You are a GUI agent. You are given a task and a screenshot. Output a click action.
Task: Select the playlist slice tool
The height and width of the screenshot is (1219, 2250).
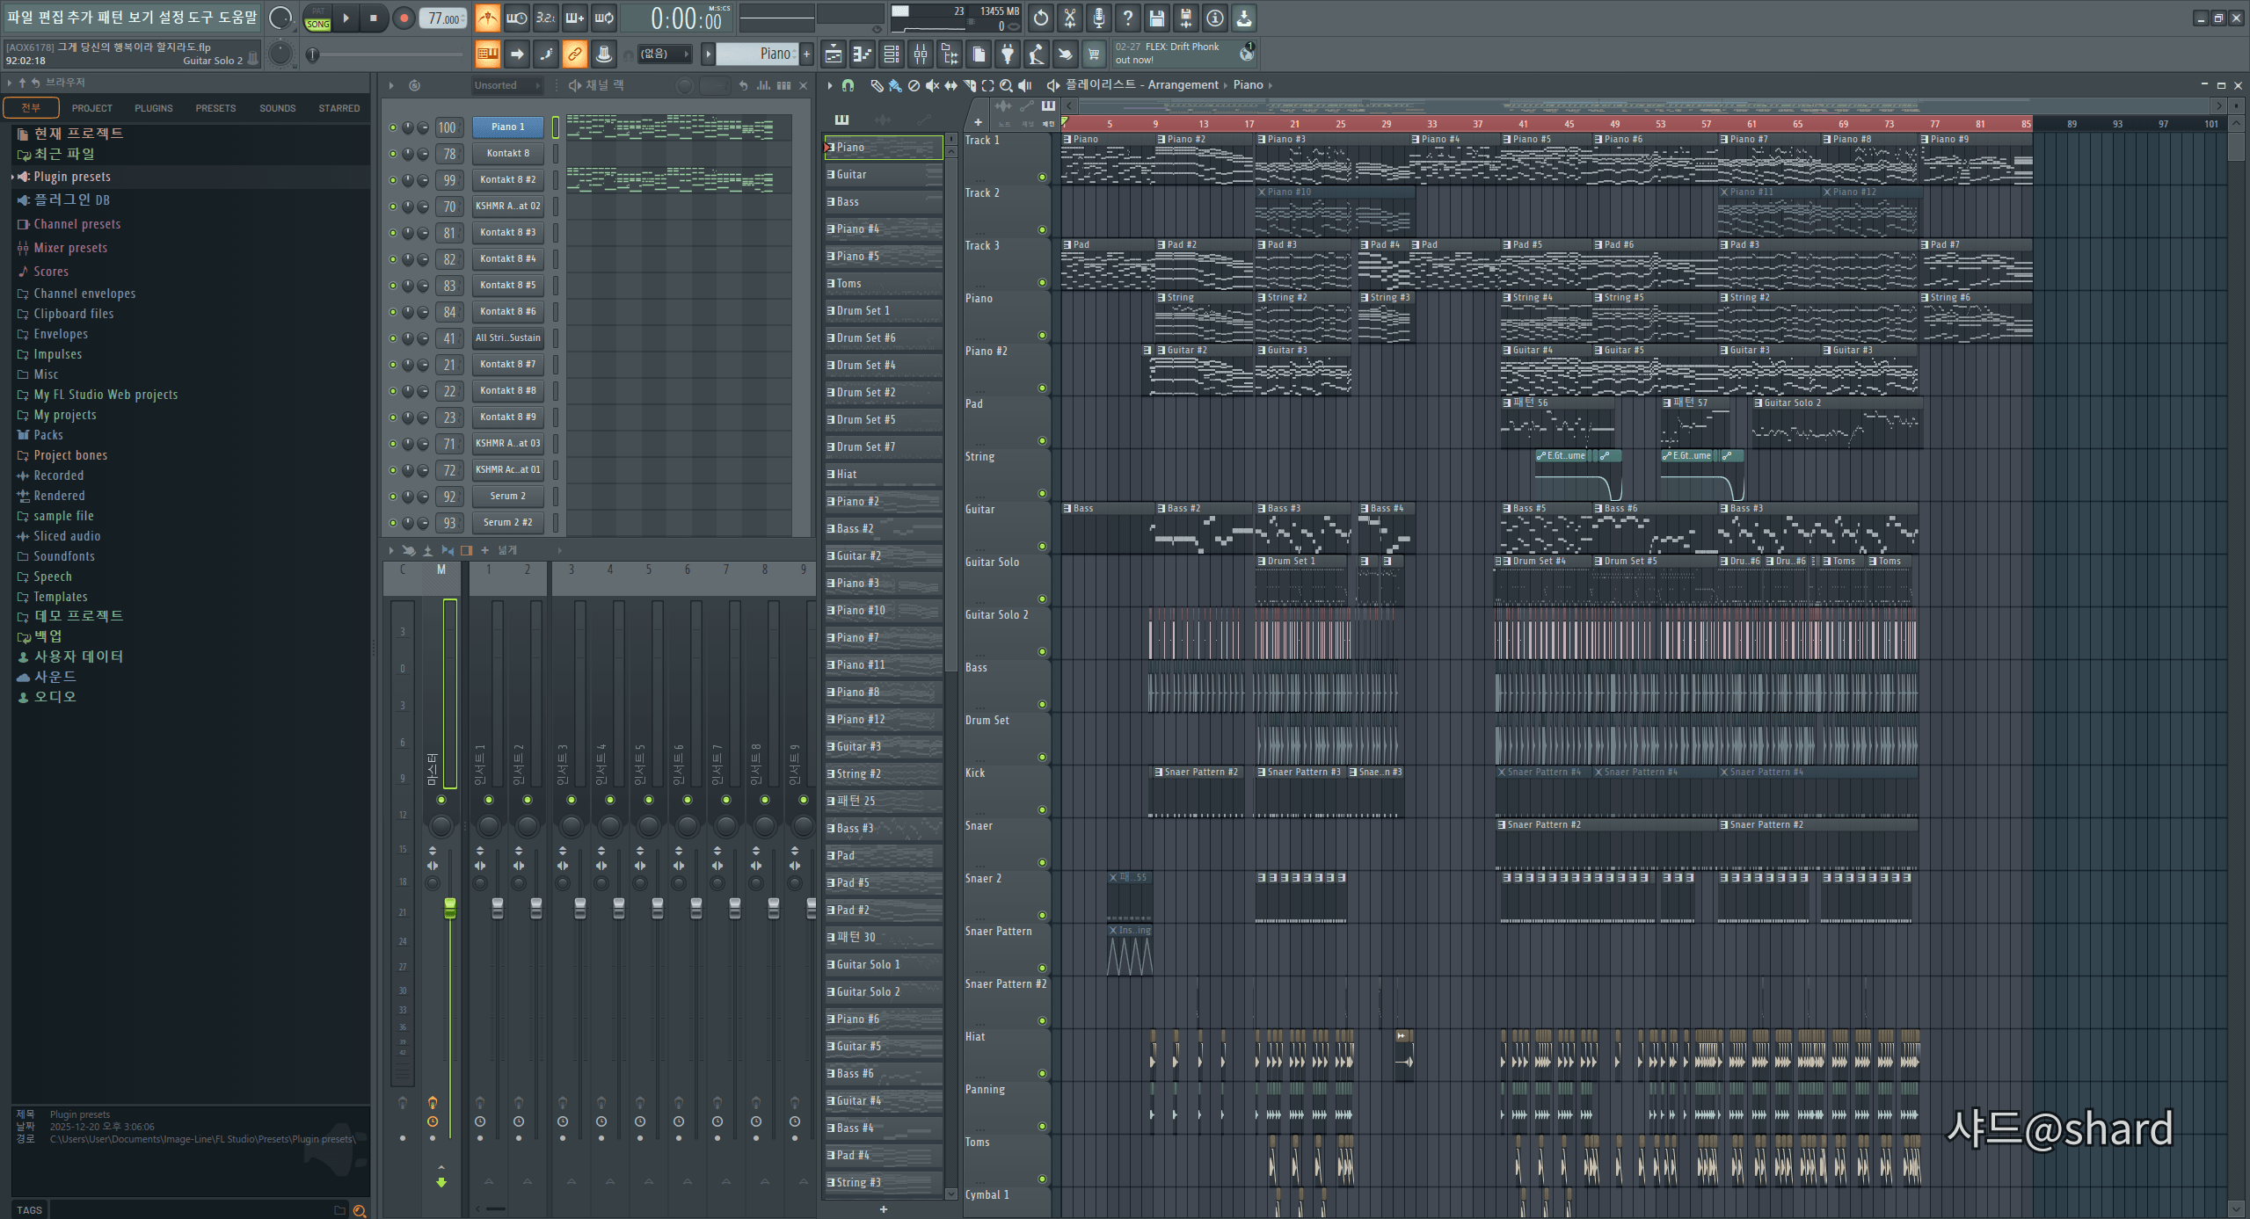tap(969, 85)
